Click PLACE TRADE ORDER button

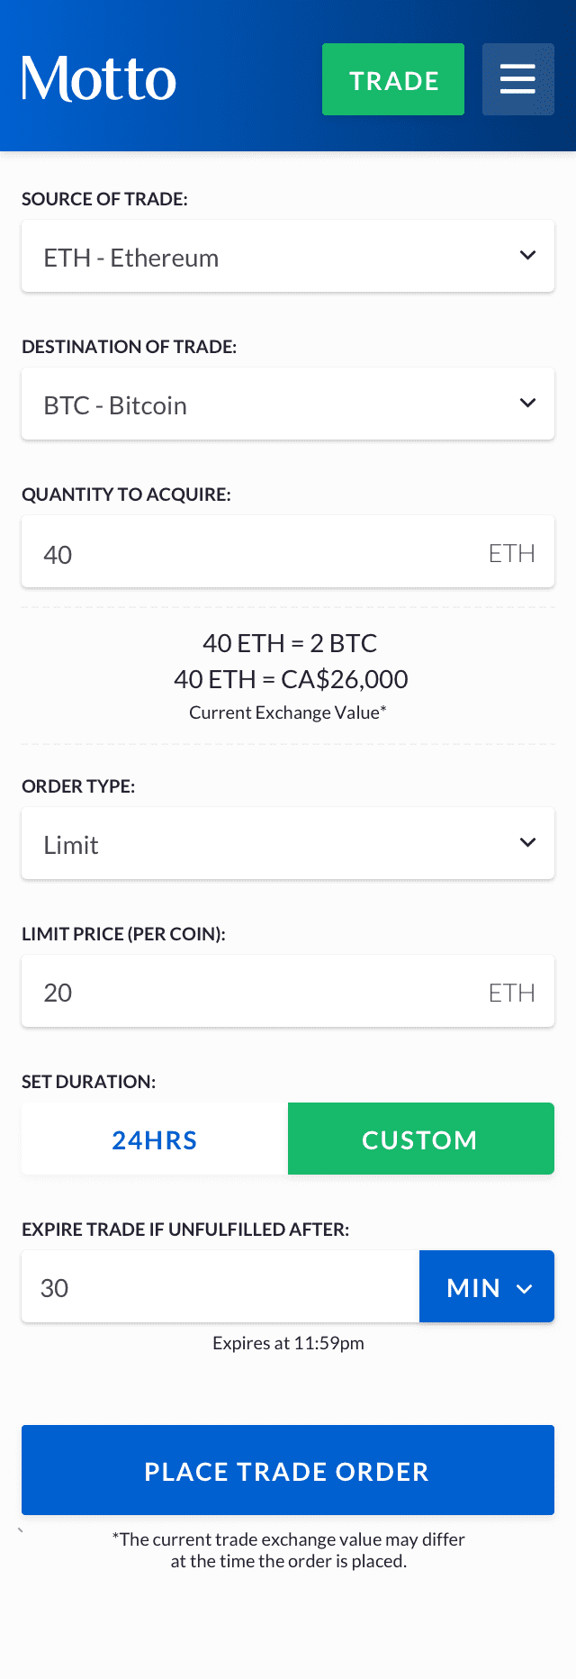coord(288,1470)
